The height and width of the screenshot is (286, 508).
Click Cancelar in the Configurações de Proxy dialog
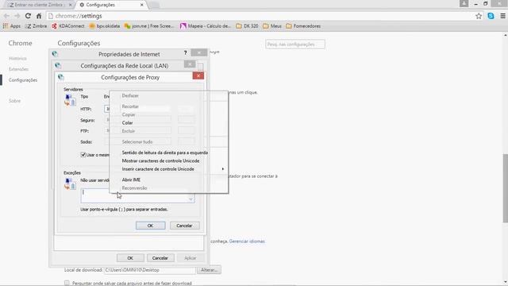(x=184, y=226)
